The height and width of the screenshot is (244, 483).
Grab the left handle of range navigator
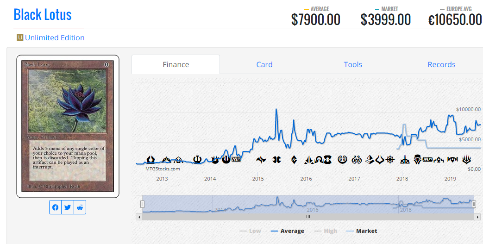coord(142,204)
